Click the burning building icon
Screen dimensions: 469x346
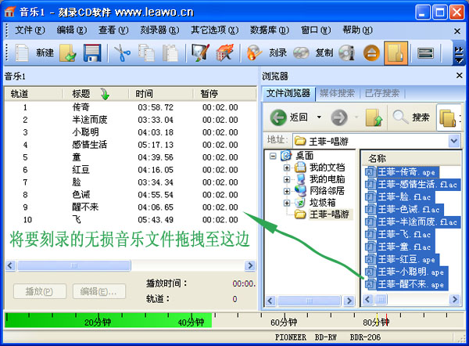point(224,52)
